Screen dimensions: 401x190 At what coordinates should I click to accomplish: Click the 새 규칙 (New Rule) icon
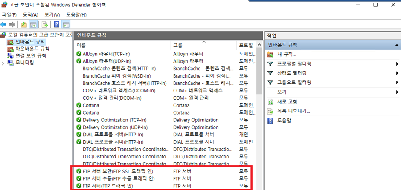point(270,54)
